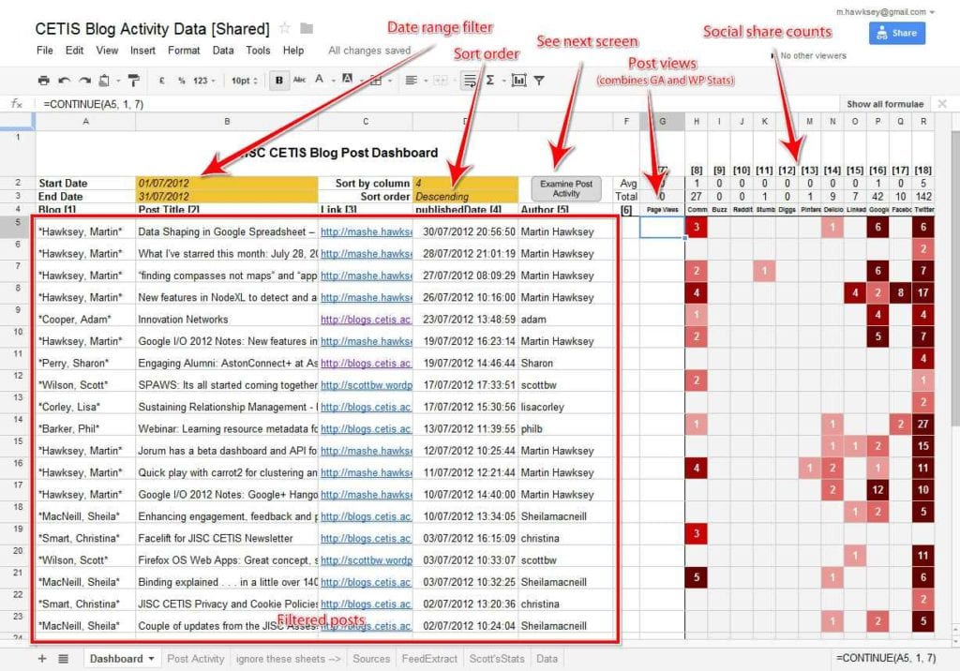Click the Sort order cell Descending
Screen dimensions: 960x671
click(x=465, y=197)
